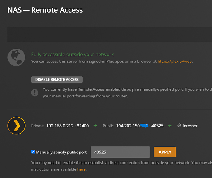Click the large globe status icon
The image size is (212, 178).
coord(16,57)
